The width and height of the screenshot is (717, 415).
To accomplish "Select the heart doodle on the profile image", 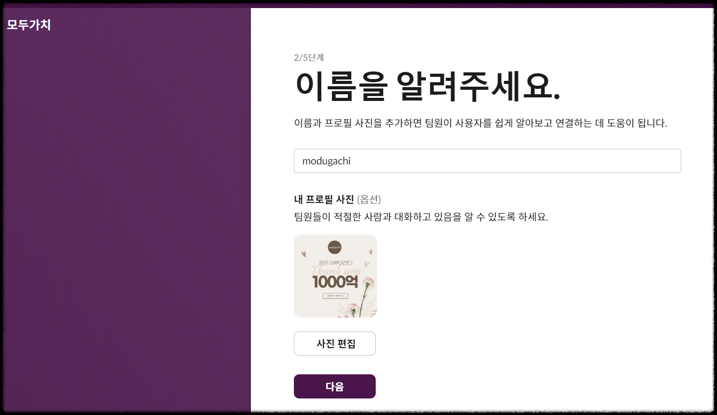I will (304, 254).
